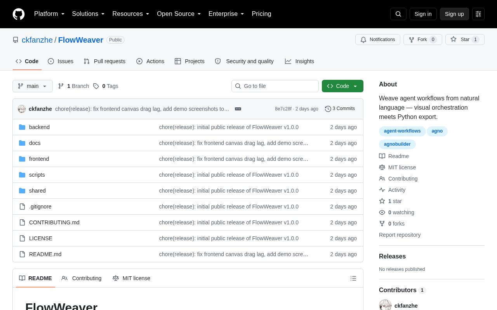The height and width of the screenshot is (310, 497).
Task: Open the FlowWeaver repository name link
Action: click(81, 40)
